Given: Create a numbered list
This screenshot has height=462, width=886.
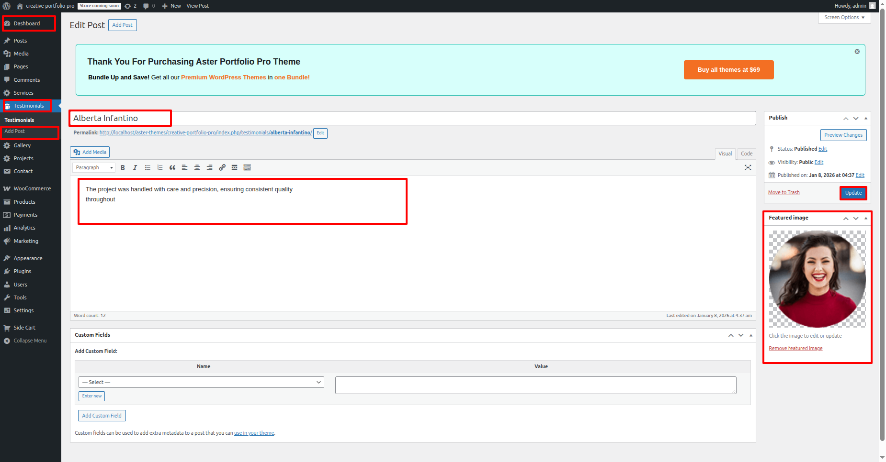Looking at the screenshot, I should [x=160, y=168].
